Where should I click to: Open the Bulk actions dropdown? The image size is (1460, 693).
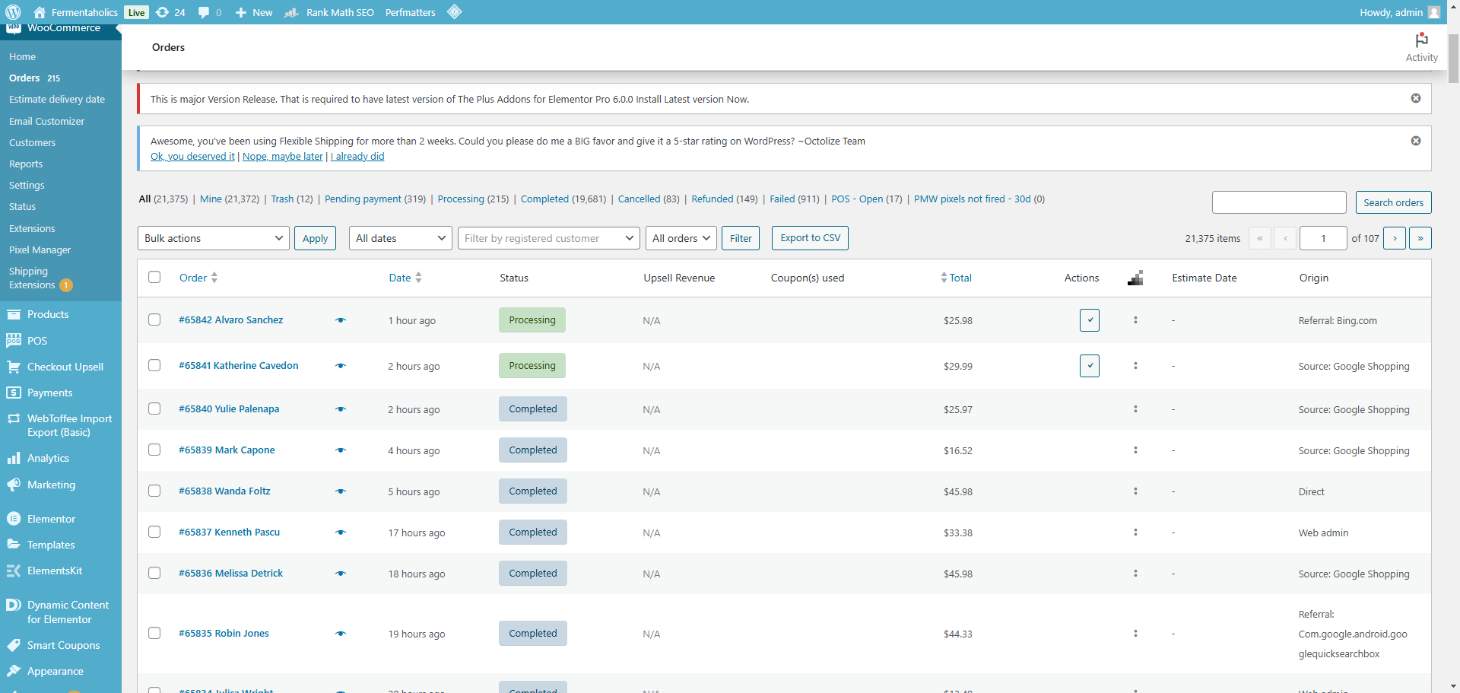214,238
